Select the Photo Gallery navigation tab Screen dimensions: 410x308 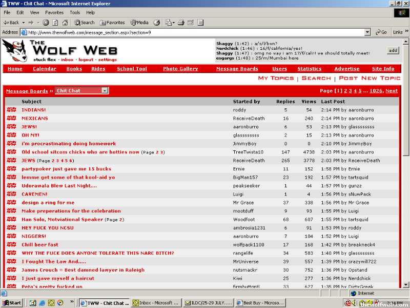pyautogui.click(x=180, y=69)
